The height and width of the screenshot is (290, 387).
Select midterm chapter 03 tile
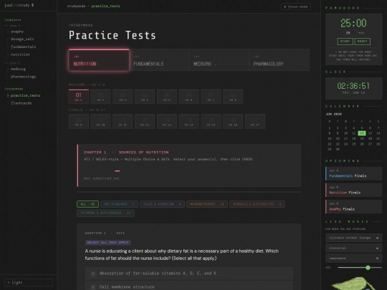(123, 97)
